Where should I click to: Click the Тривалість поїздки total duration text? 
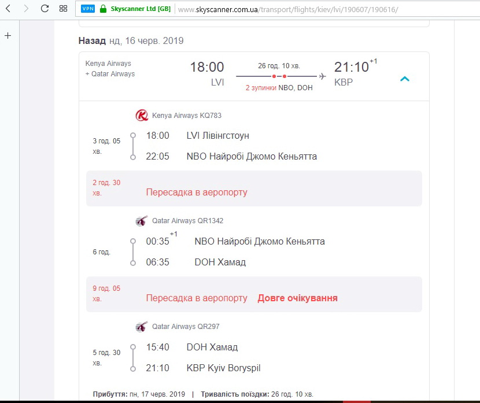point(257,394)
